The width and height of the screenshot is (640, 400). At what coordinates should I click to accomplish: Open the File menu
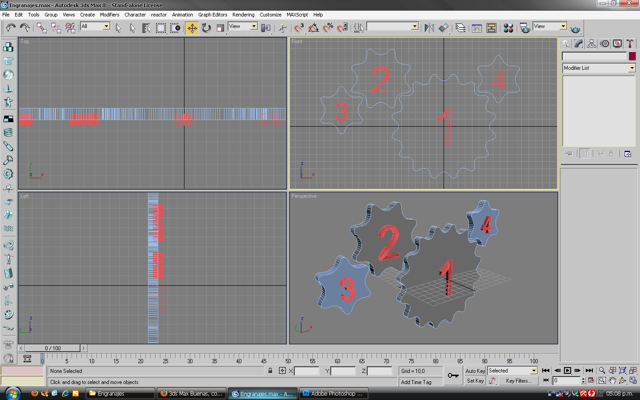[x=6, y=15]
